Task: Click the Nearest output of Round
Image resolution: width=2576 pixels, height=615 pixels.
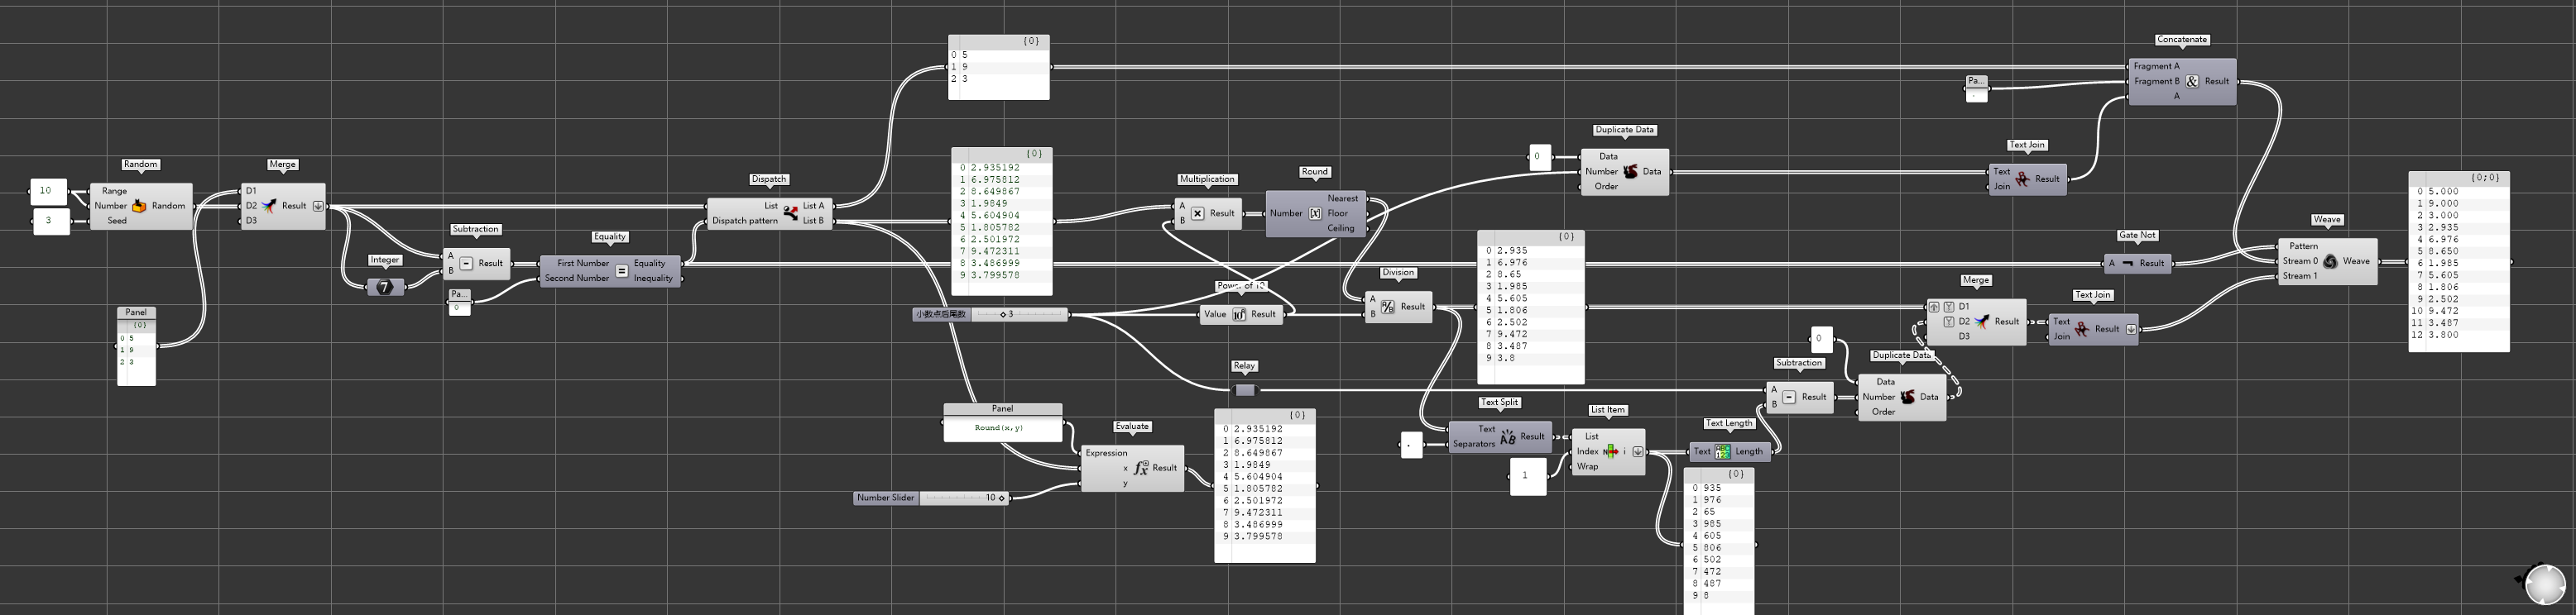Action: 1342,198
